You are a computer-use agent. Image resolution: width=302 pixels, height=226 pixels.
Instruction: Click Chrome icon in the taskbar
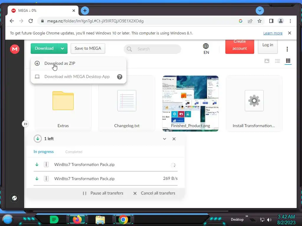123,220
